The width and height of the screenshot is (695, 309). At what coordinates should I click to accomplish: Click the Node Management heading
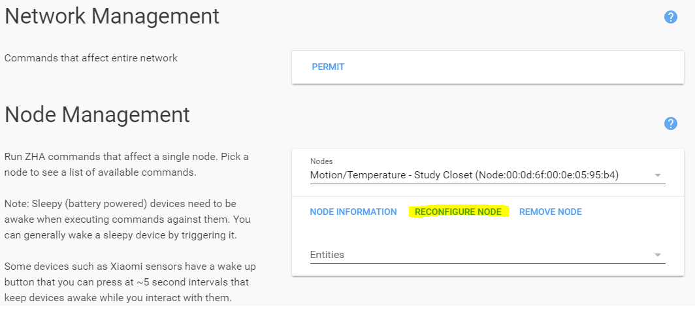[x=97, y=114]
